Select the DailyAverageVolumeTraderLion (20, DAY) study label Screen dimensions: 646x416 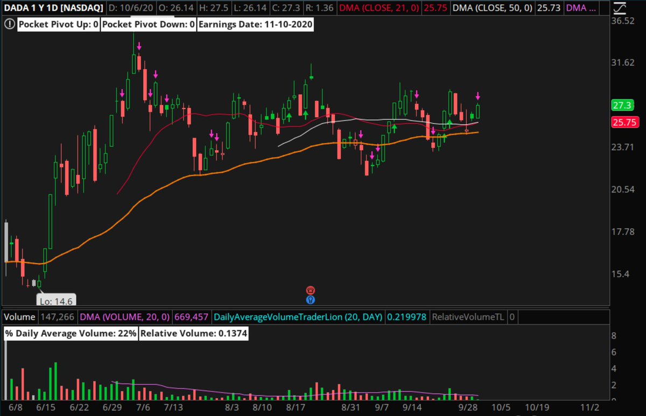pos(298,318)
